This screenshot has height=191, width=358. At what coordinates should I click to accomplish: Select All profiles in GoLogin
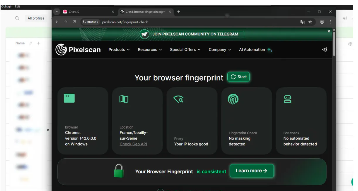36,18
